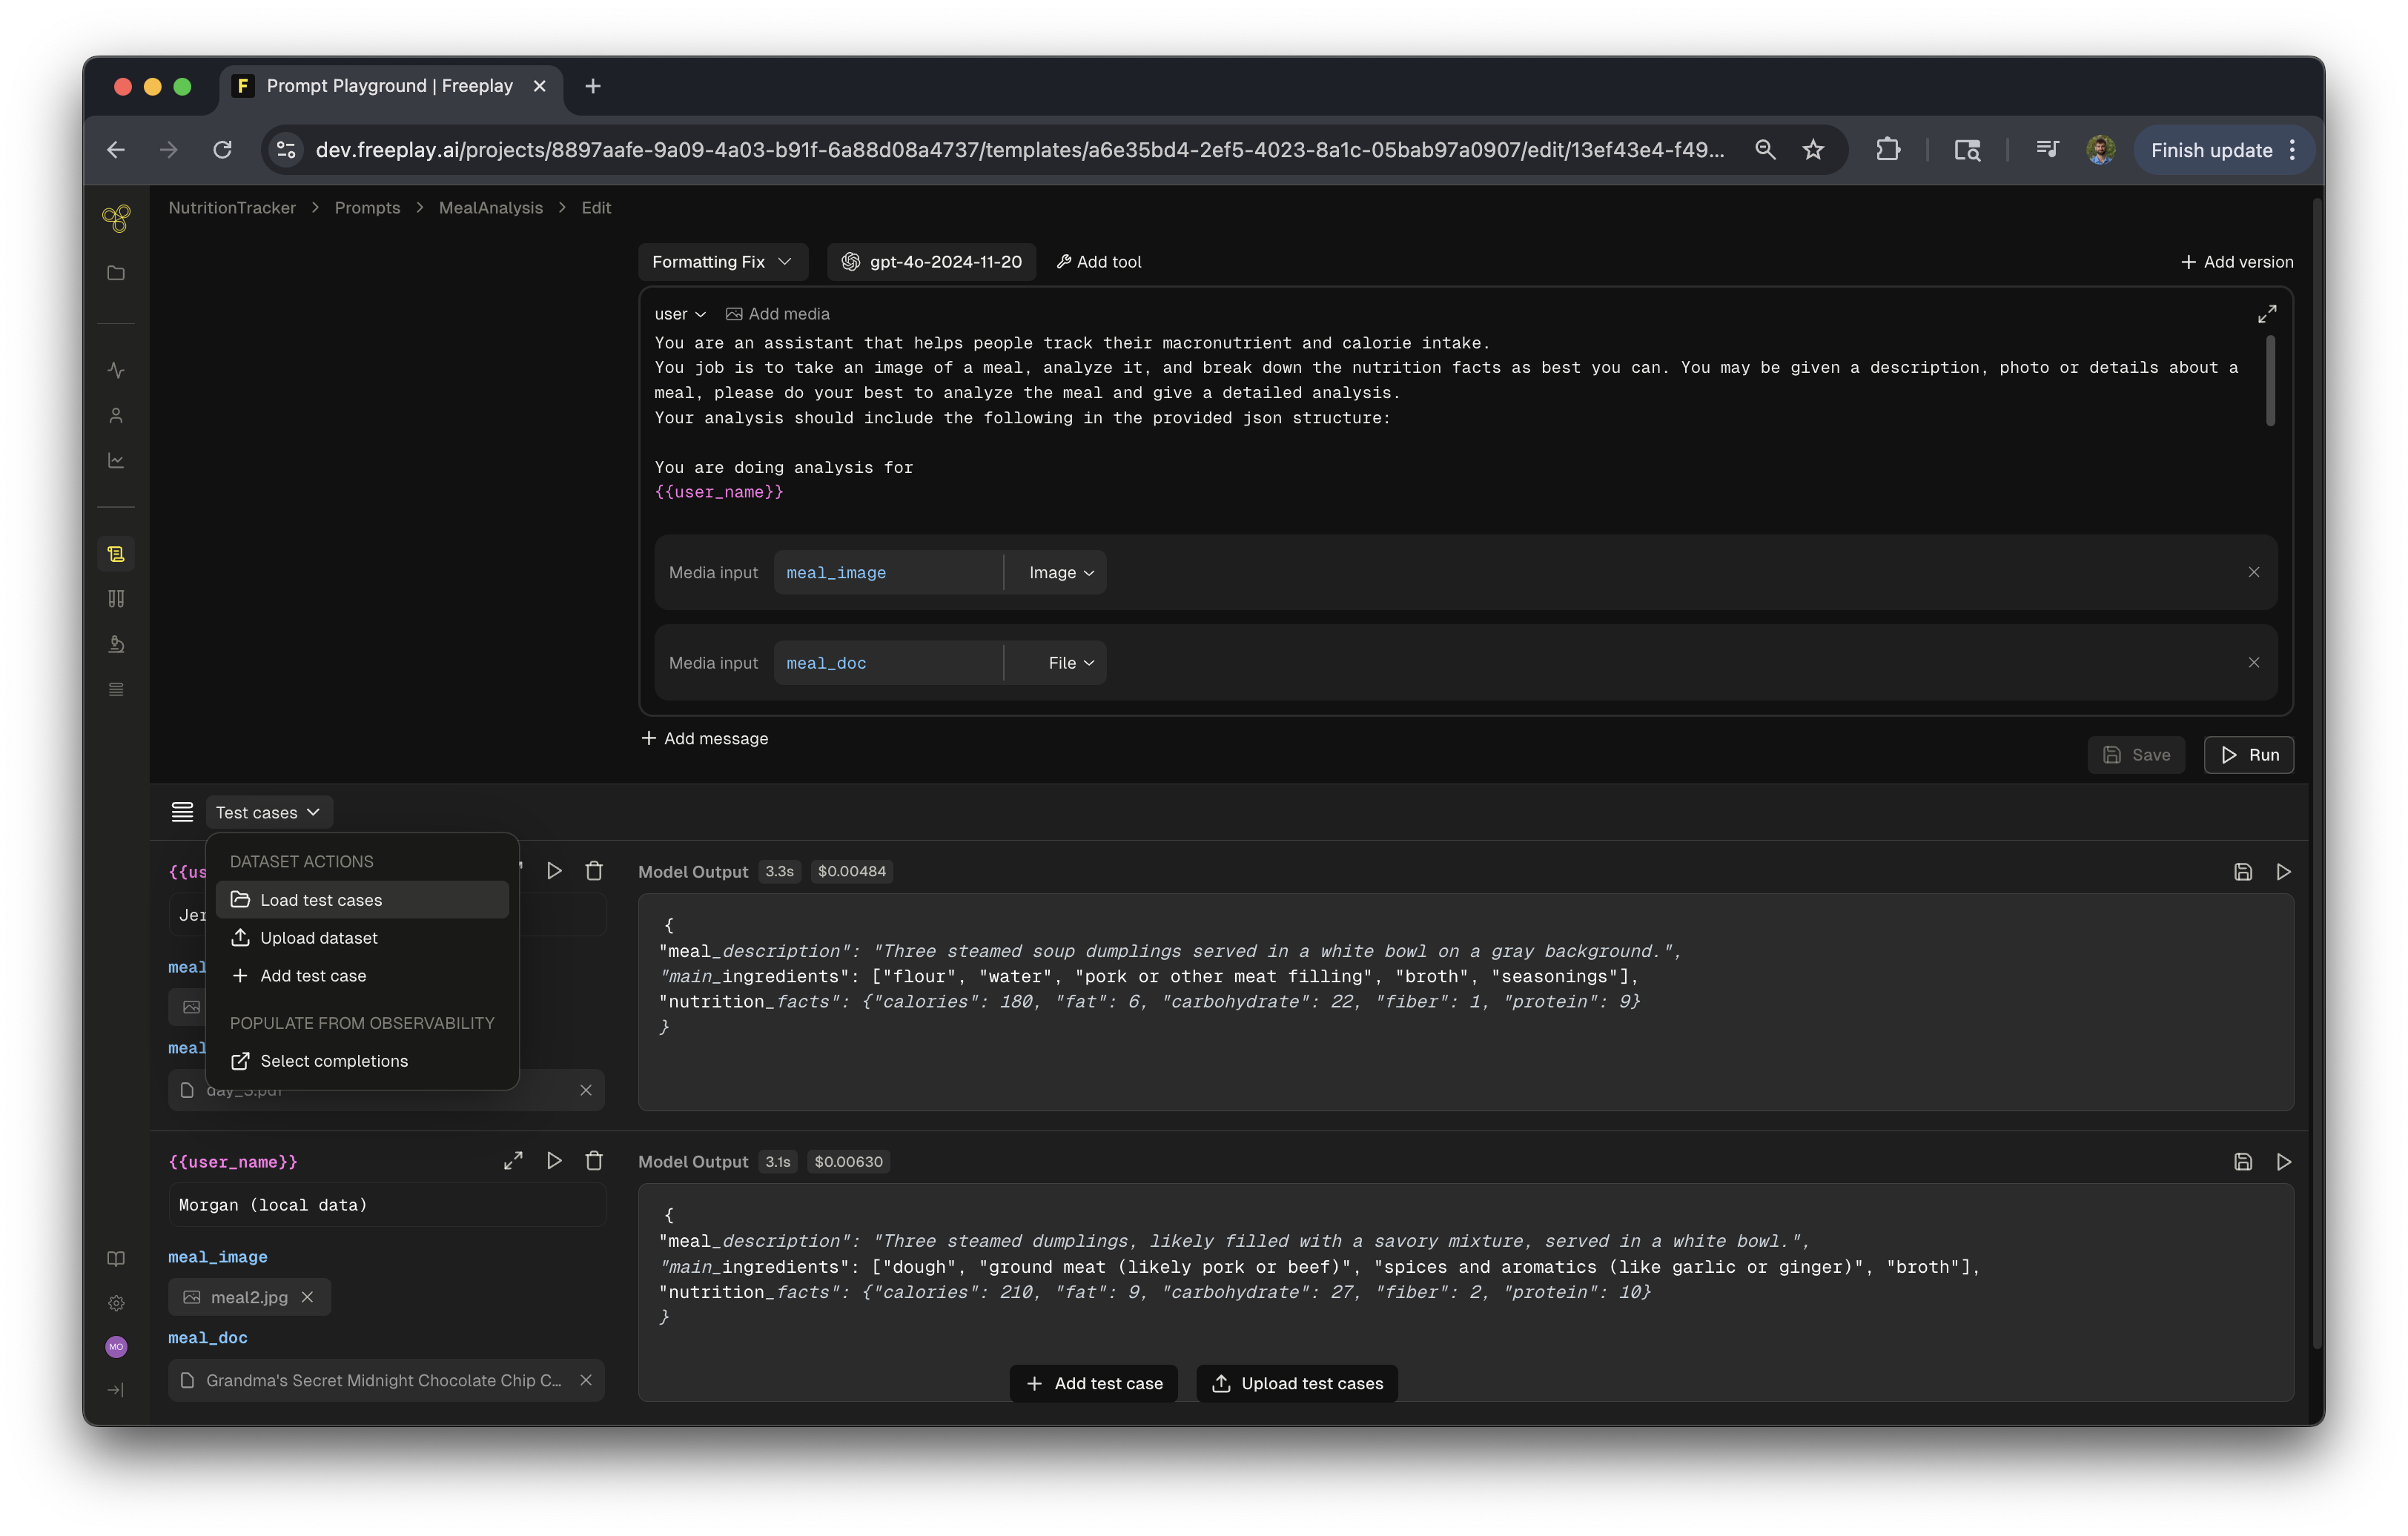Image resolution: width=2408 pixels, height=1536 pixels.
Task: Click Select completions menu entry
Action: [333, 1061]
